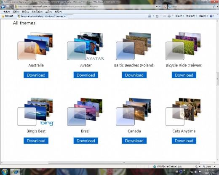The height and width of the screenshot is (175, 219).
Task: Open the Windows Start orb
Action: 5,172
